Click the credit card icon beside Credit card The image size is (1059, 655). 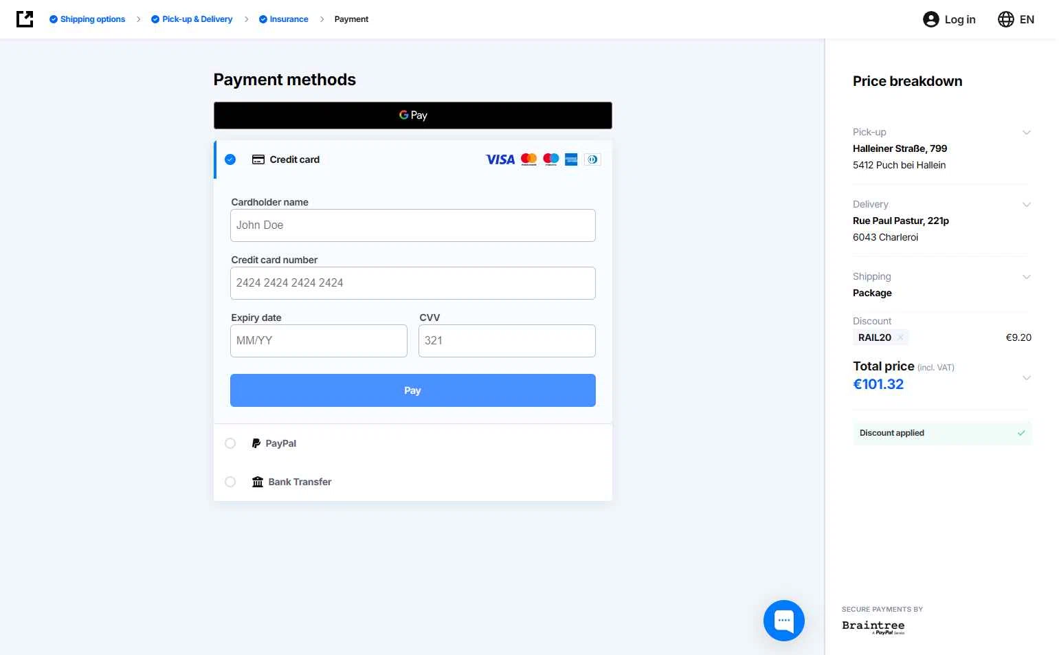tap(258, 159)
